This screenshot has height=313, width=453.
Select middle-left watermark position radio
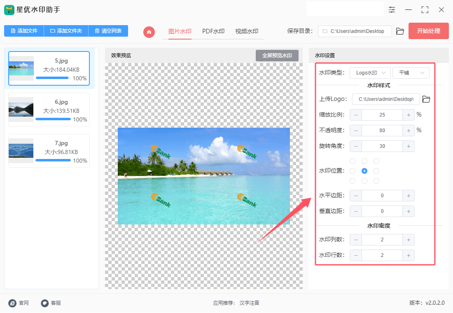353,171
